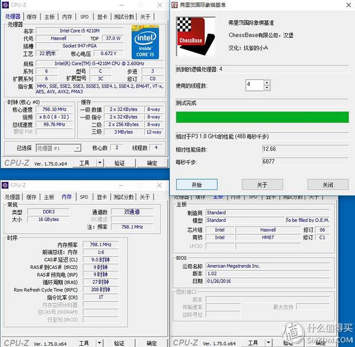Click CPU-Z app icon in memory window title bar
Screen dimensions: 355x347
tap(5, 185)
